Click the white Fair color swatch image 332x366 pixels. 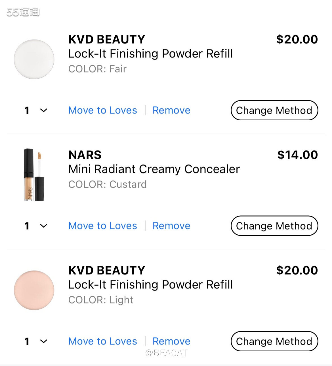click(x=34, y=59)
